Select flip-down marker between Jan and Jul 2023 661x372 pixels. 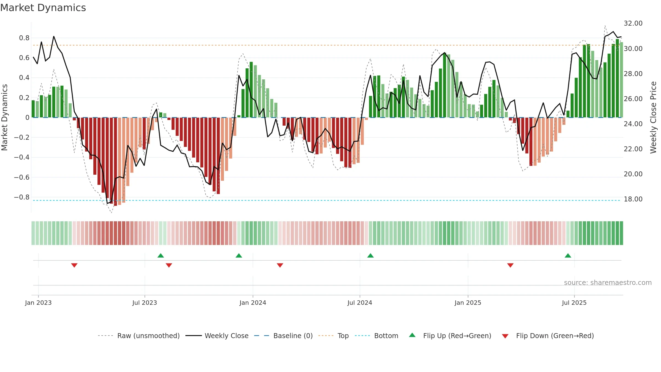tap(74, 265)
